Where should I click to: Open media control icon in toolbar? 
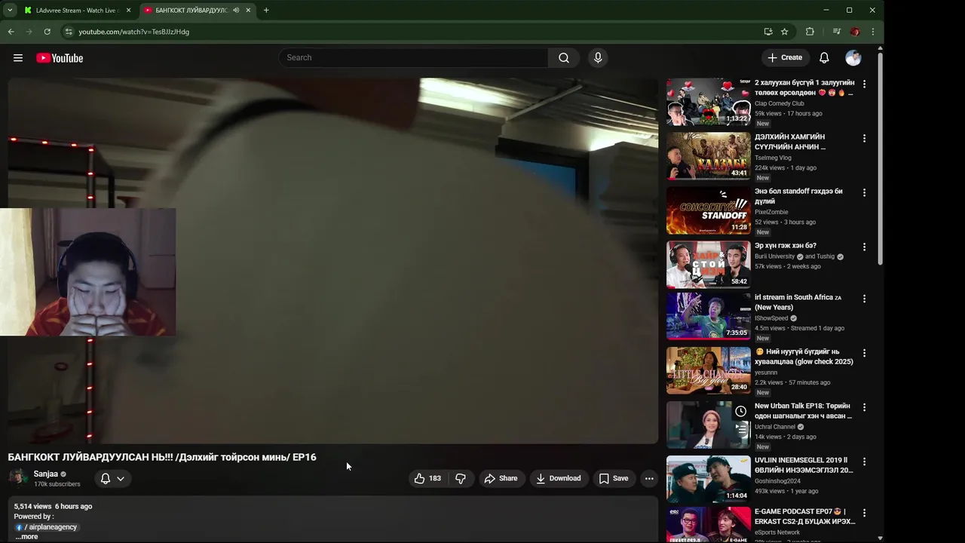point(837,32)
